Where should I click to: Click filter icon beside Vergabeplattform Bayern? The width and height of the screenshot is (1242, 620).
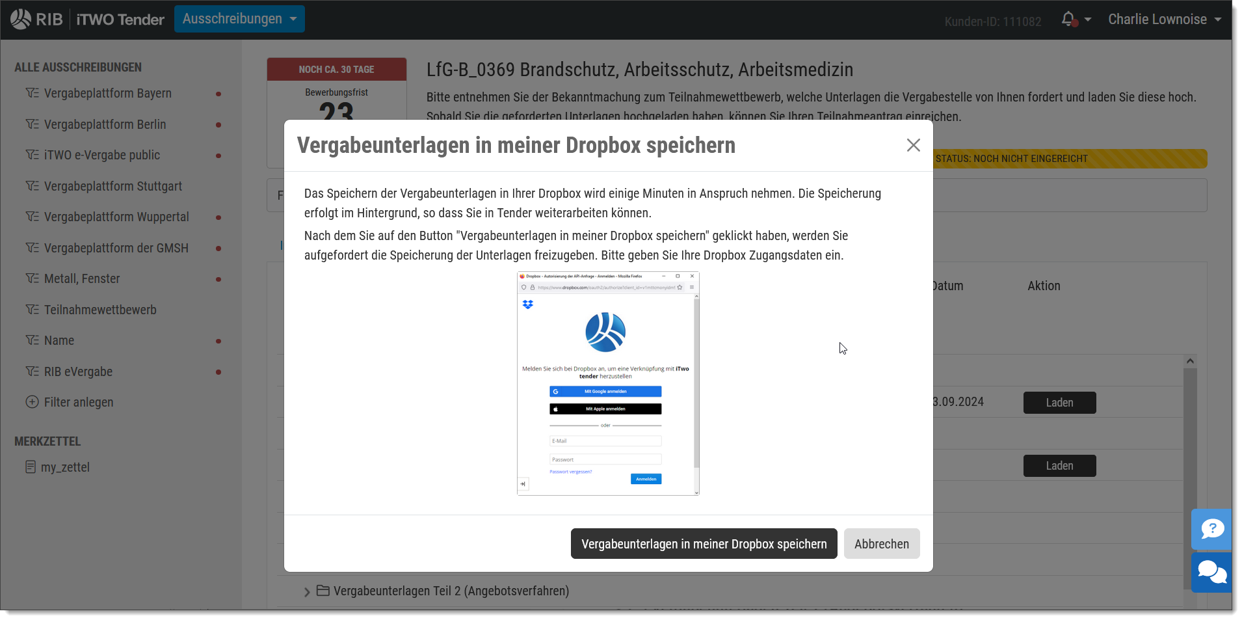coord(32,93)
